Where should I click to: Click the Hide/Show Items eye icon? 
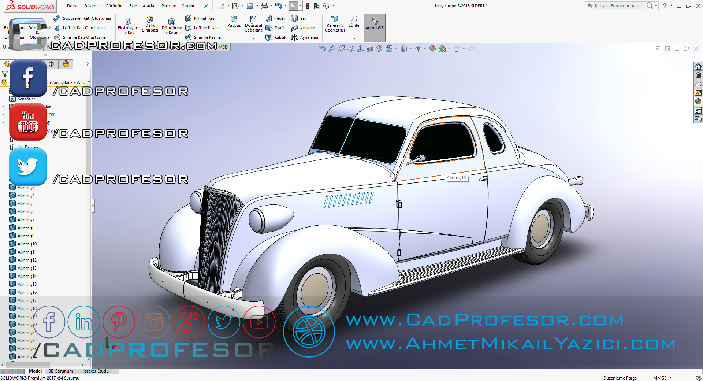[418, 49]
